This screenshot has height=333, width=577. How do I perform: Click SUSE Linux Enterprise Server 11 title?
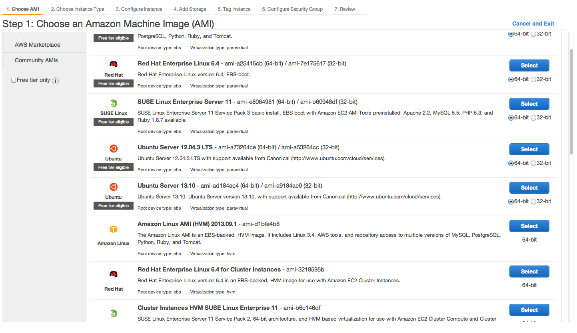click(184, 102)
